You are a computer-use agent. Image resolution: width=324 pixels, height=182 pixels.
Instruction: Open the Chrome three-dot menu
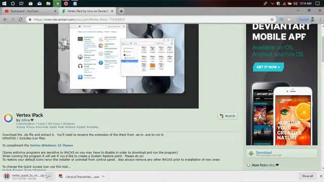320,19
